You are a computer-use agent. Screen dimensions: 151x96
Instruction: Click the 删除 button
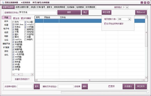pyautogui.click(x=85, y=86)
